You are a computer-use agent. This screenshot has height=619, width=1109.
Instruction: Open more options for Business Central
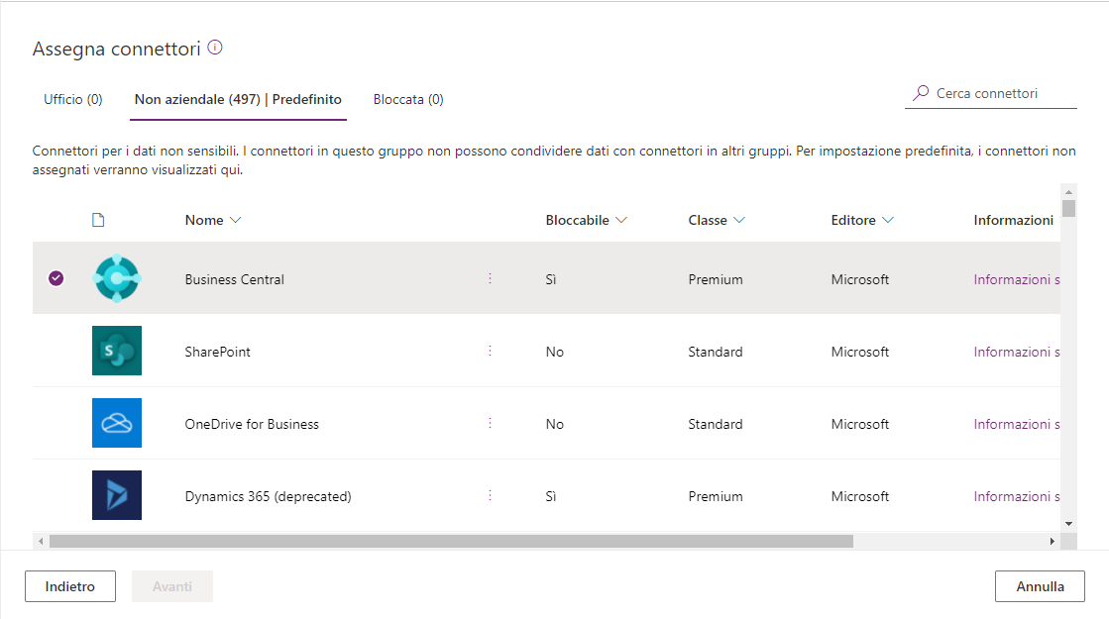pyautogui.click(x=490, y=279)
